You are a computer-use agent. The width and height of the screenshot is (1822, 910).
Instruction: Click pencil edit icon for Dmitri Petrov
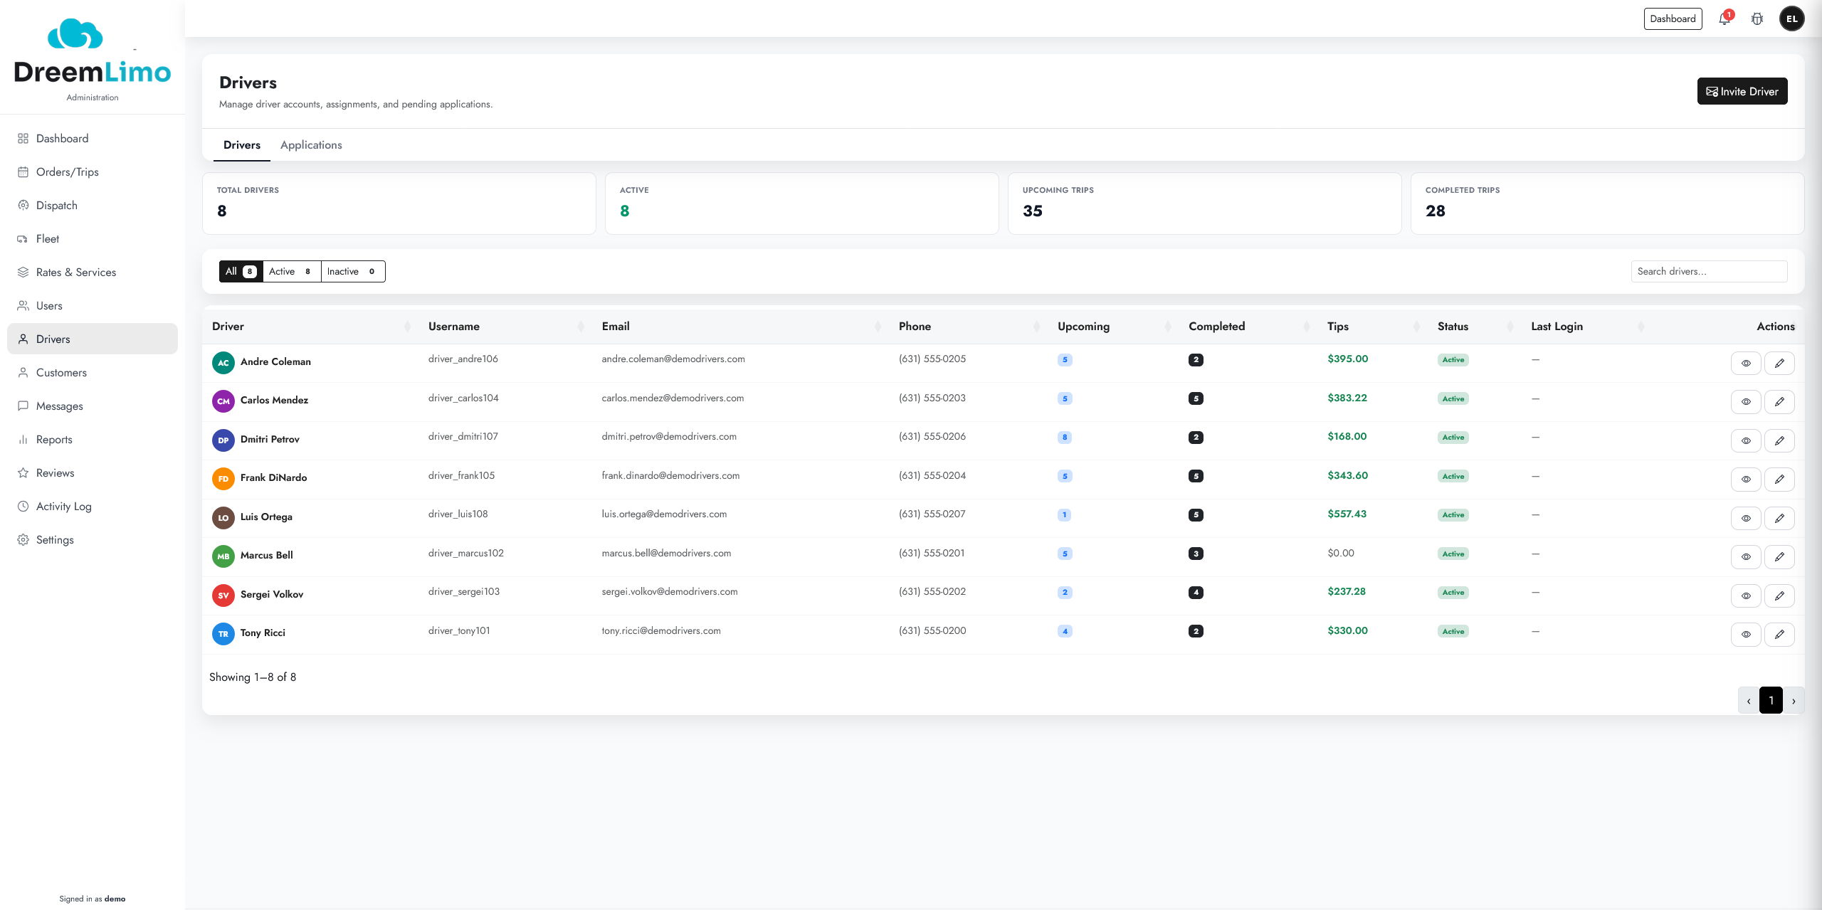1779,440
